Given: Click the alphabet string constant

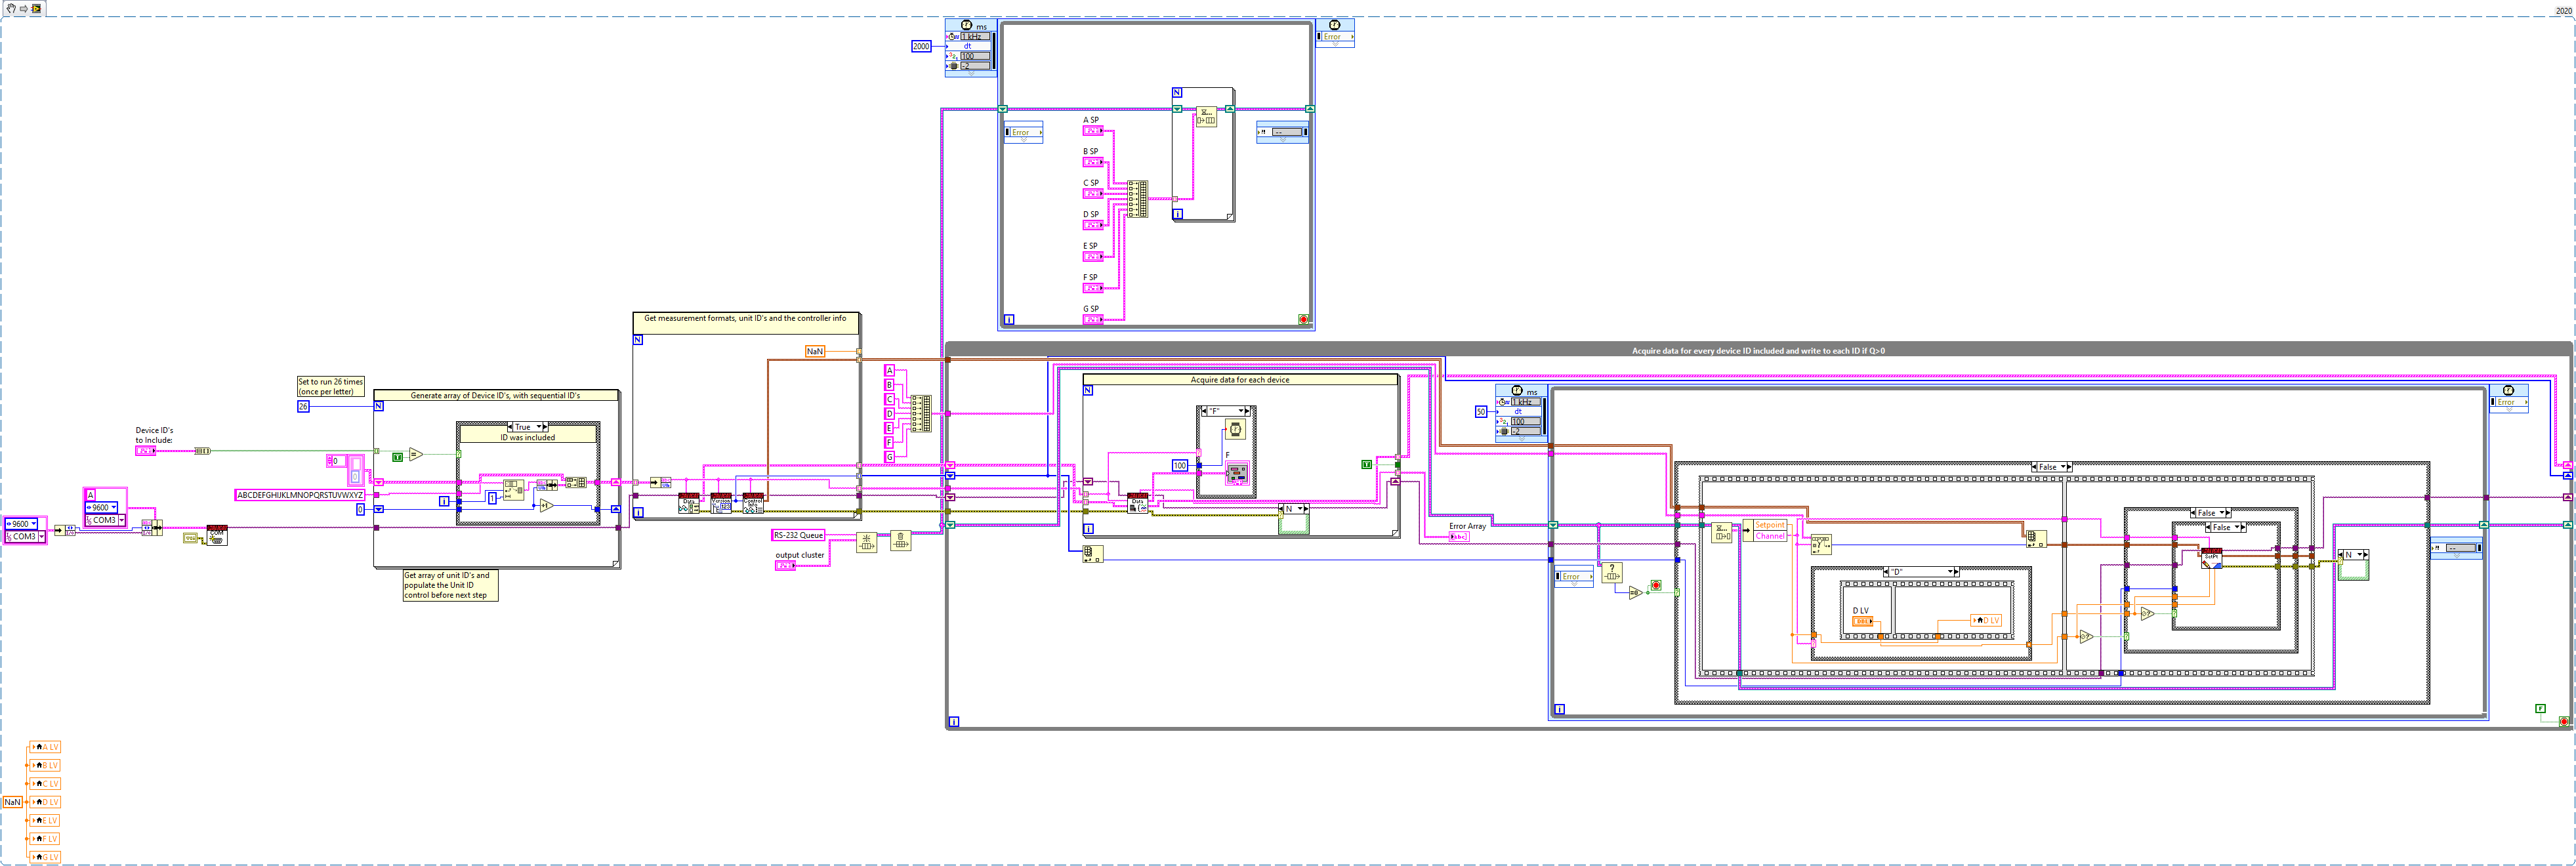Looking at the screenshot, I should [300, 495].
